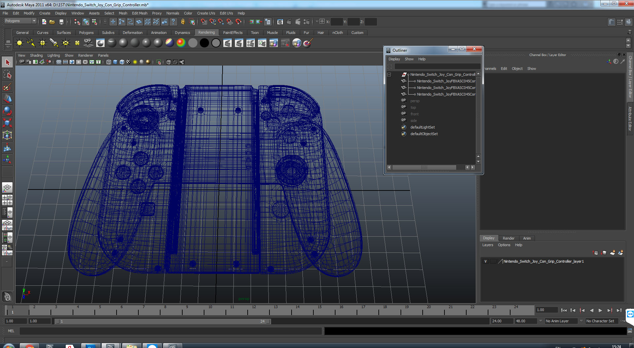This screenshot has height=348, width=634.
Task: Click the Save Scene disk icon
Action: pos(61,22)
